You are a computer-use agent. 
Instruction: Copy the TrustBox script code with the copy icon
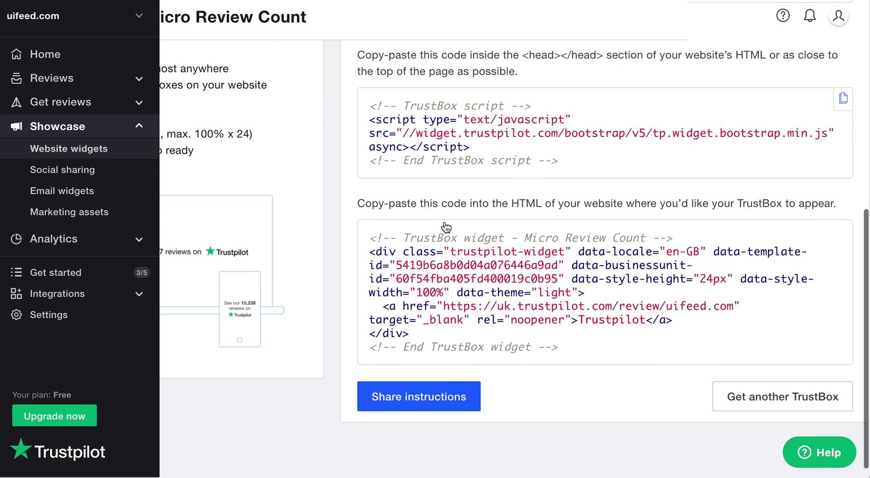tap(843, 98)
